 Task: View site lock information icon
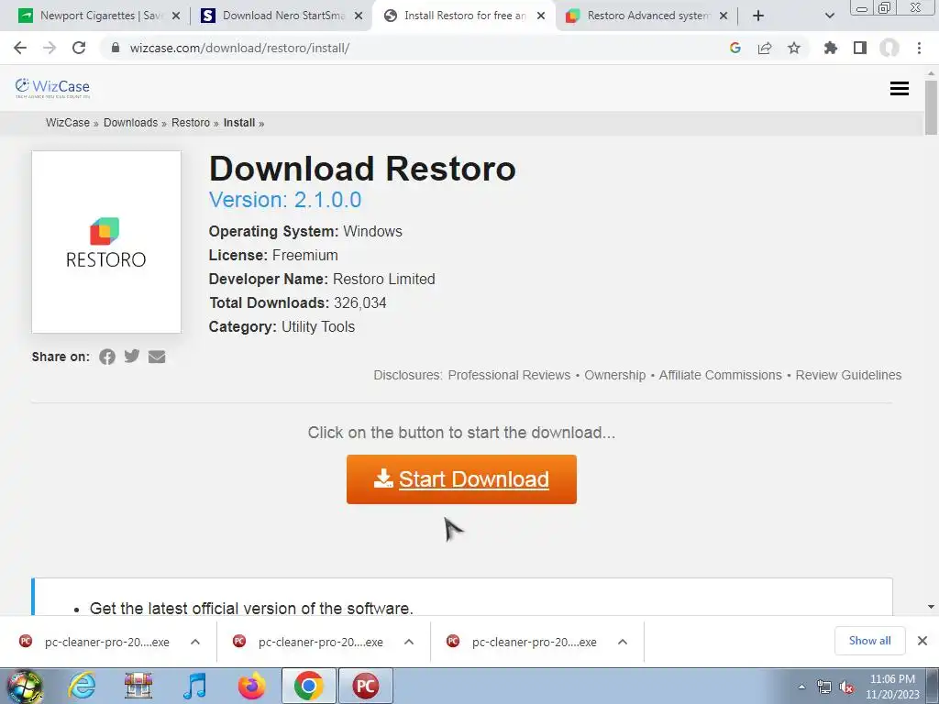(116, 48)
